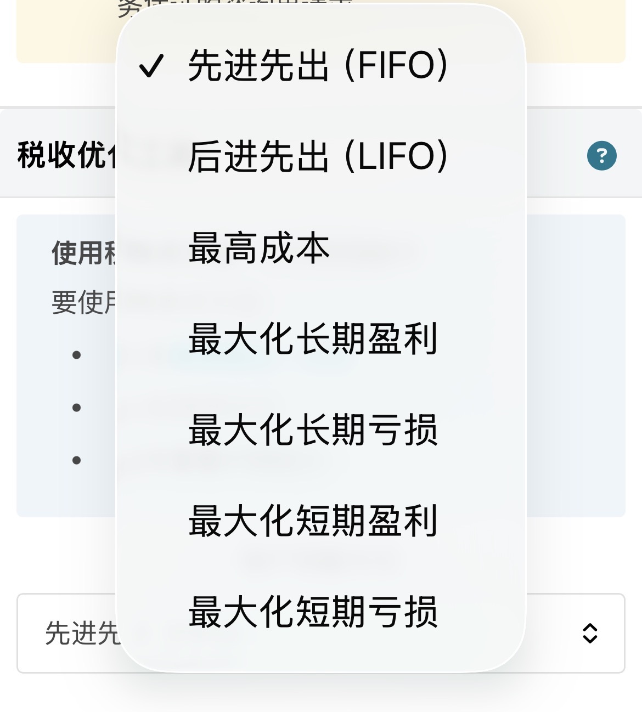
Task: Choose the 最大化长期亏损 entry
Action: [313, 430]
